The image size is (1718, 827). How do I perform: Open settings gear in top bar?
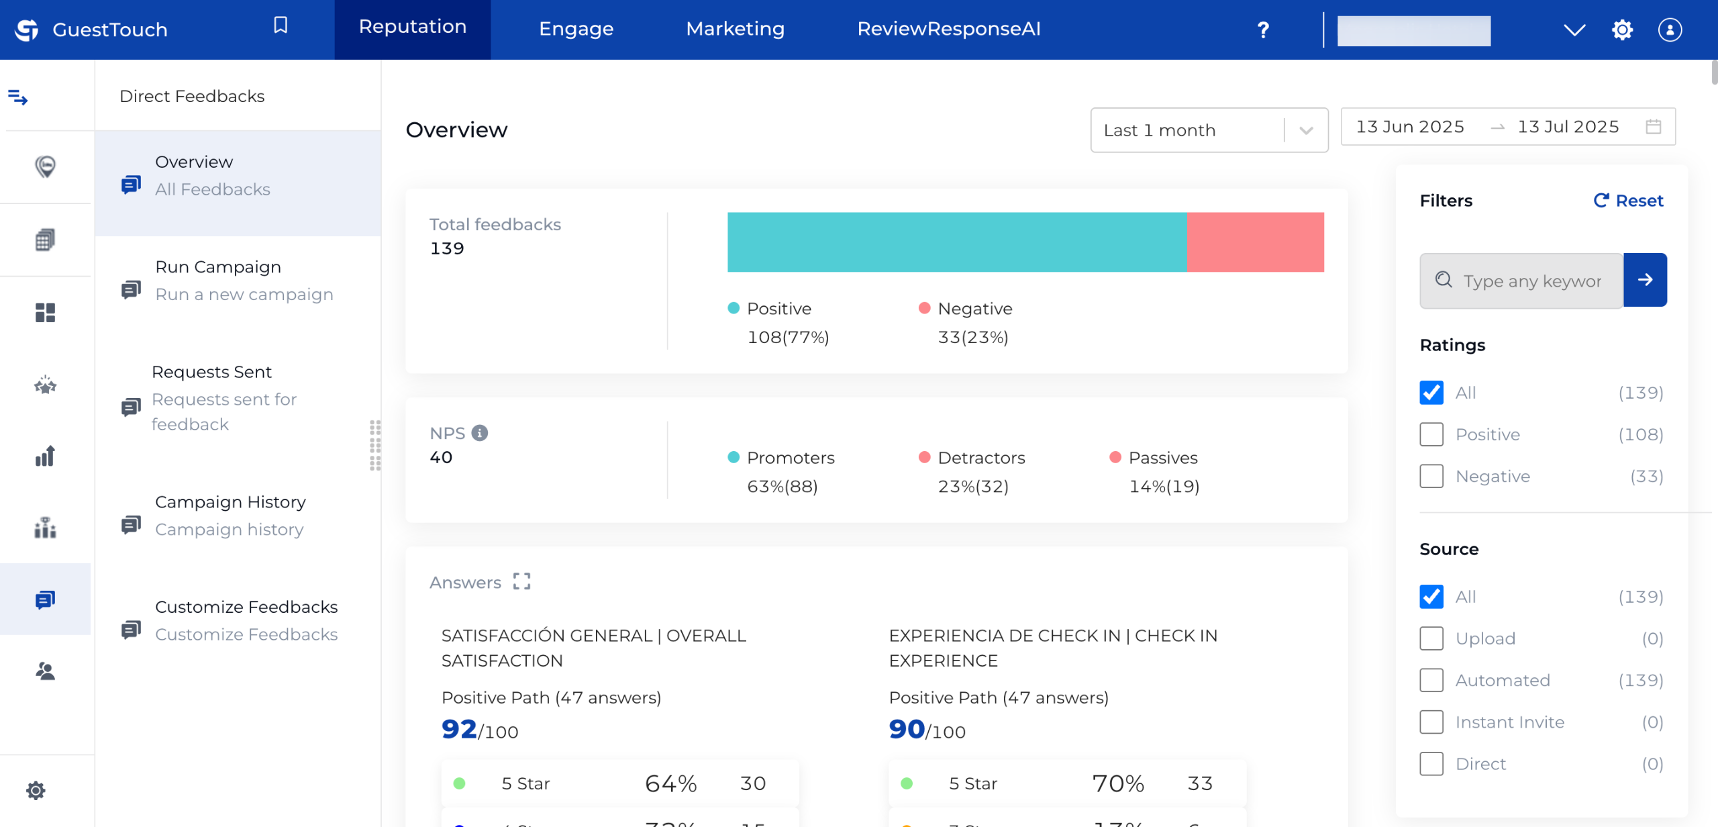coord(1621,30)
